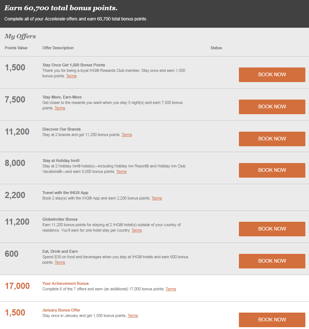Click the Globetrotter Bonus offer title

[60, 220]
